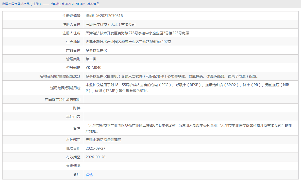Click the 有效期至 label
The height and width of the screenshot is (181, 301).
[x=73, y=157]
